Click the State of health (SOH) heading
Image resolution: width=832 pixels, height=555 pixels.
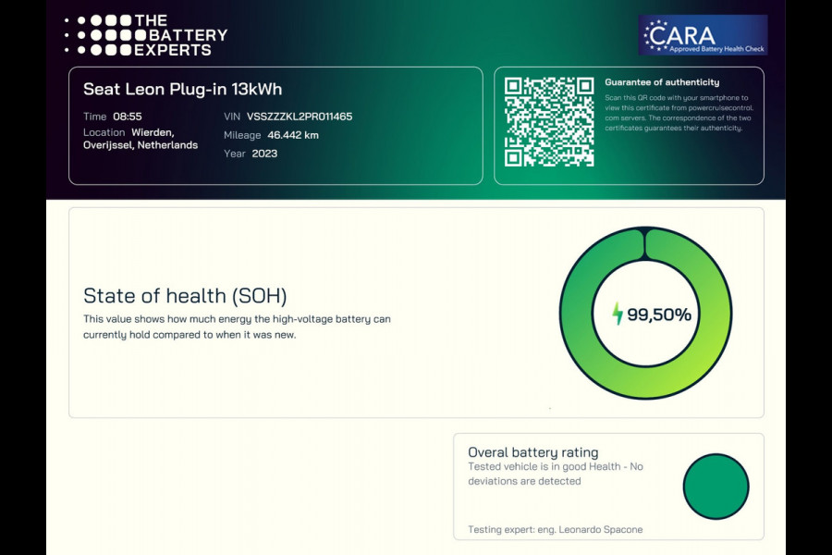[x=185, y=296]
